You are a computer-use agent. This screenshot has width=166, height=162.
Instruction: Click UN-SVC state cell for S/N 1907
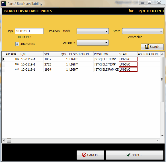click(128, 59)
